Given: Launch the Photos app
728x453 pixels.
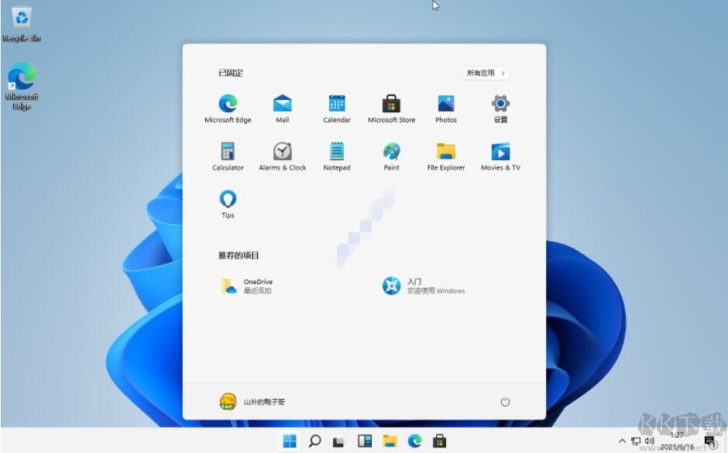Looking at the screenshot, I should click(446, 108).
